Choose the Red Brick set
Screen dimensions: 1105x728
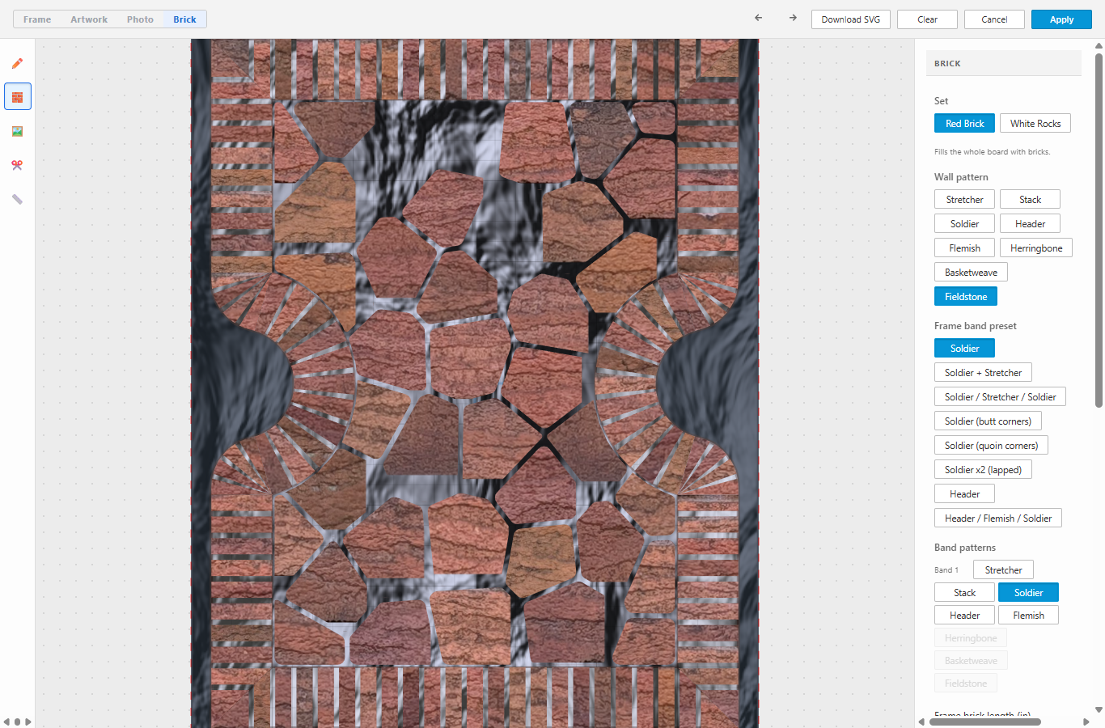click(x=964, y=123)
